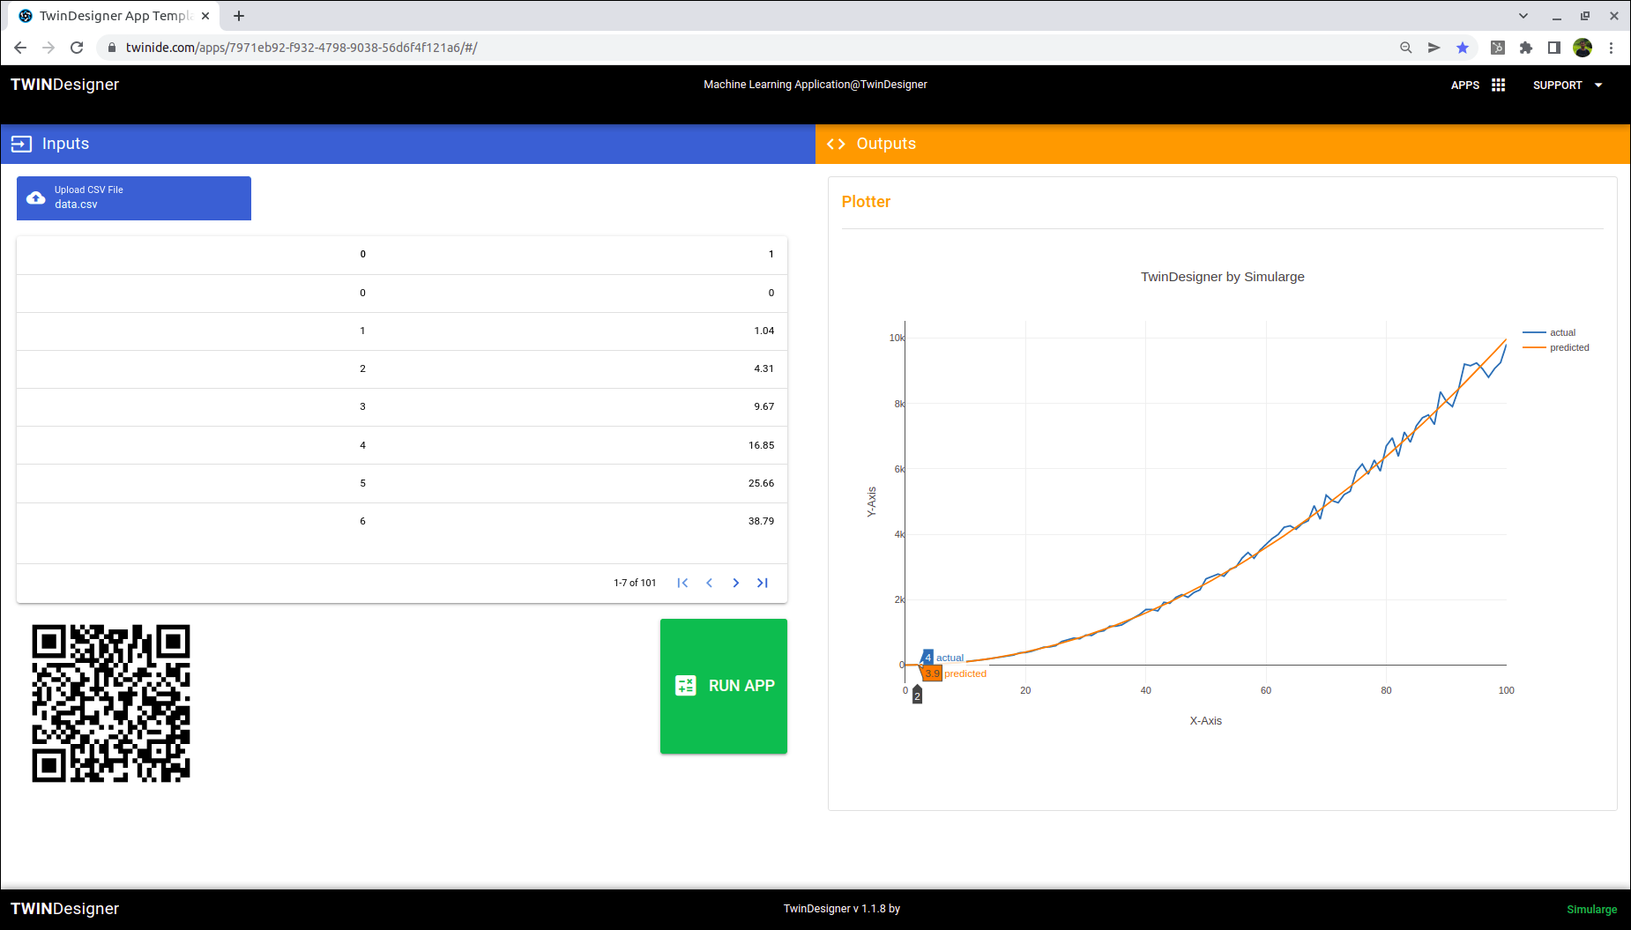Screen dimensions: 1631x930
Task: Open the Chrome three-dot menu
Action: pyautogui.click(x=1611, y=48)
